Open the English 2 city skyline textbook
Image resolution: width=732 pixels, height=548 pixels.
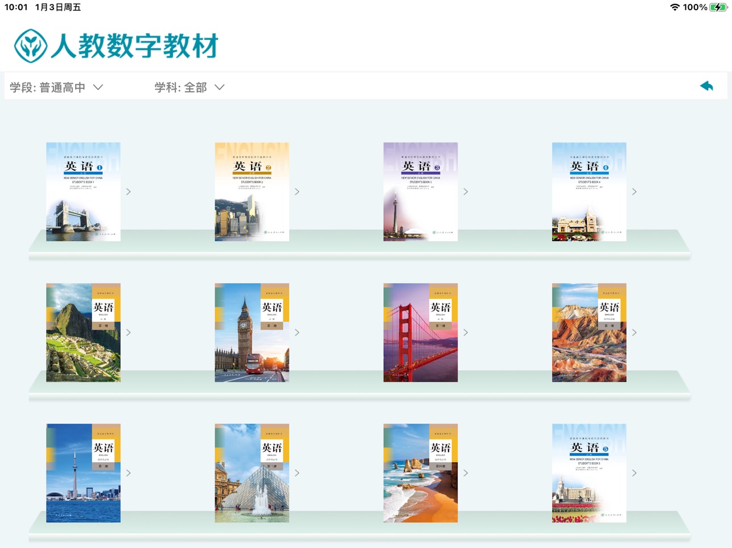[252, 192]
